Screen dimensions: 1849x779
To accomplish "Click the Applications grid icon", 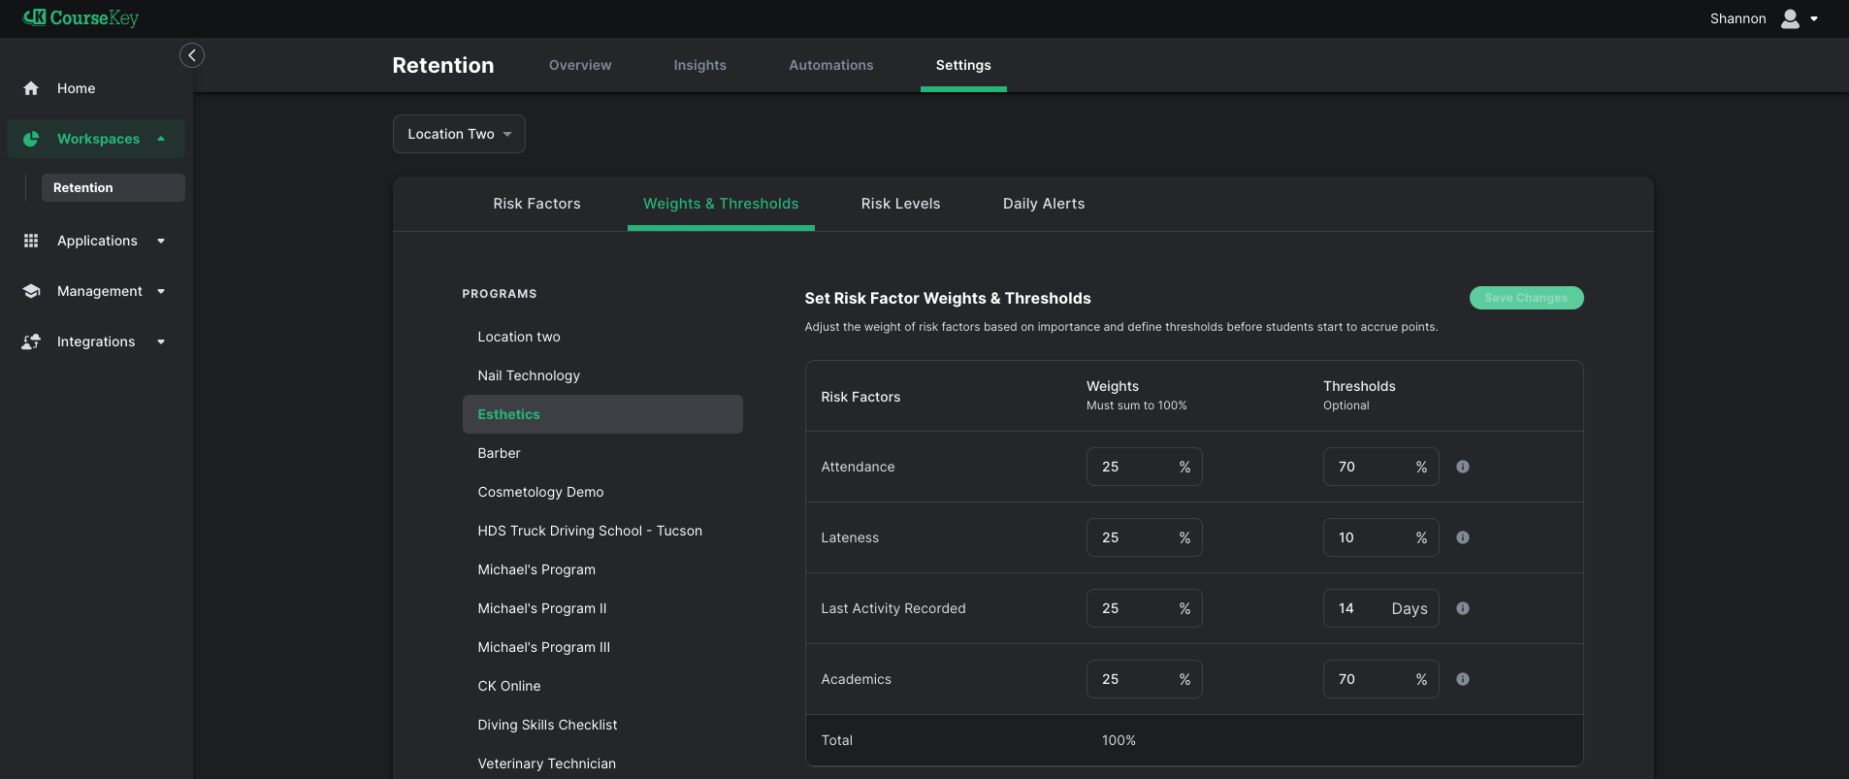I will coord(31,241).
